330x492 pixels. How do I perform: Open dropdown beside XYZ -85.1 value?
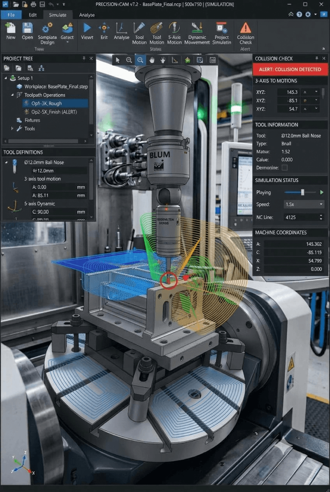[317, 100]
